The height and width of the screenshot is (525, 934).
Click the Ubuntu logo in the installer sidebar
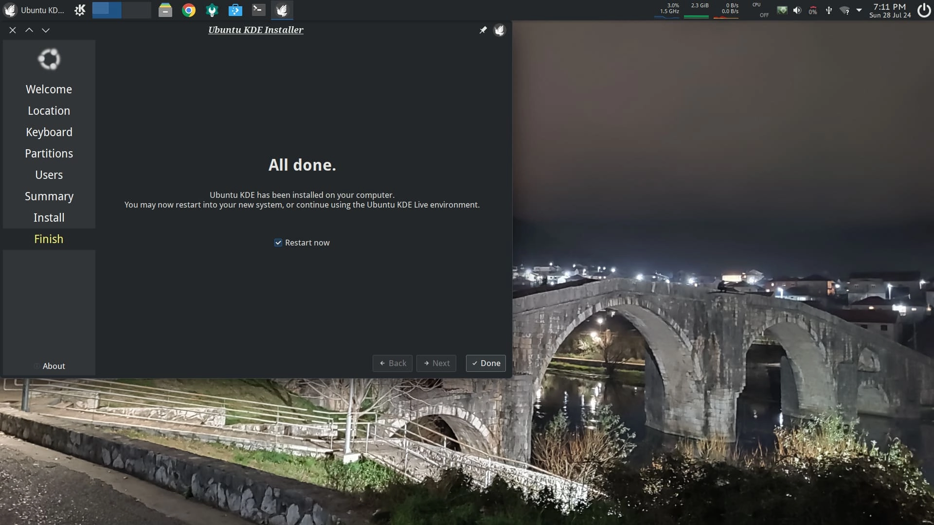(x=49, y=59)
